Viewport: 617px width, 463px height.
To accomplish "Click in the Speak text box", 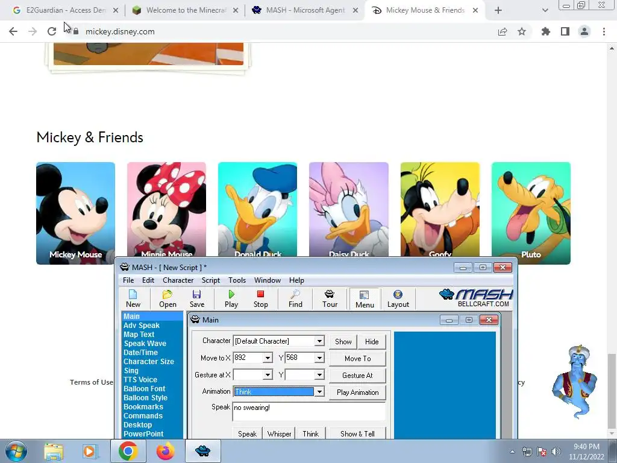I will coord(309,412).
